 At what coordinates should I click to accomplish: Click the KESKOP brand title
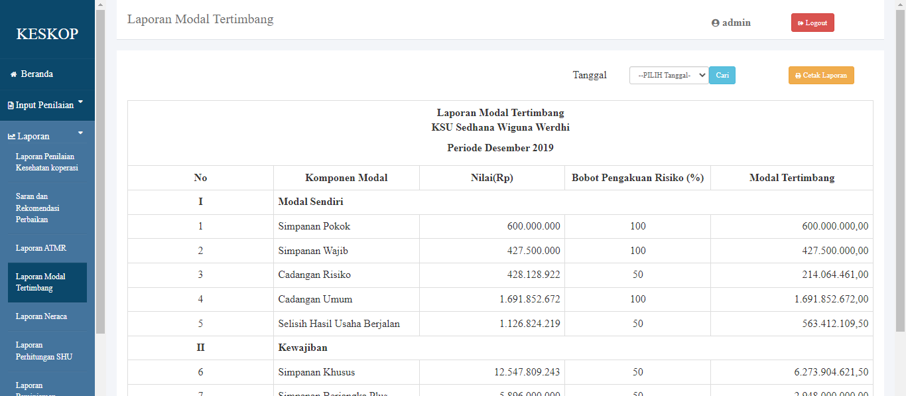tap(47, 34)
